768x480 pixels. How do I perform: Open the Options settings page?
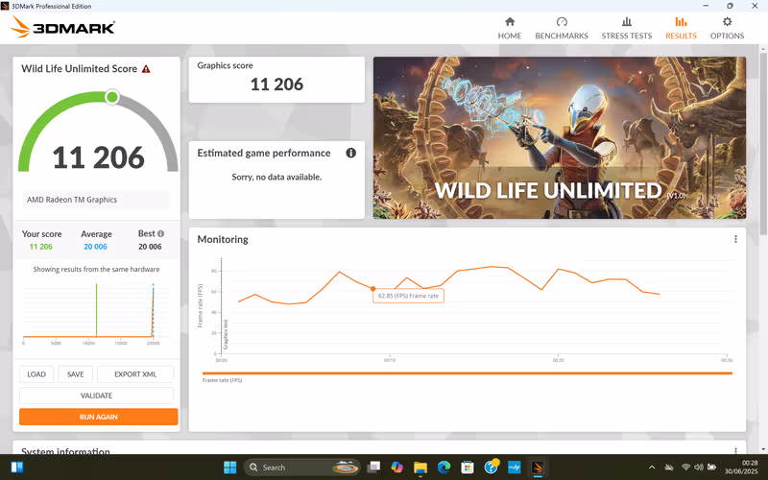point(727,27)
